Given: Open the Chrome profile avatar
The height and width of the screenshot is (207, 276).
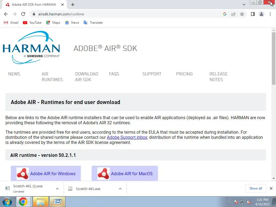Looking at the screenshot, I should click(x=261, y=14).
